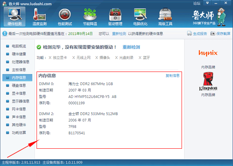The height and width of the screenshot is (166, 233).
Task: Click the 2011年9月14日 detection date
Action: point(80,34)
